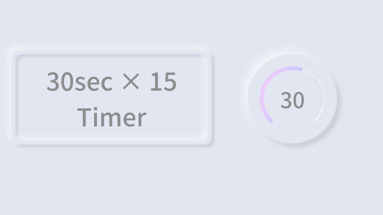383x215 pixels.
Task: Click the word "Timer"
Action: click(x=112, y=117)
